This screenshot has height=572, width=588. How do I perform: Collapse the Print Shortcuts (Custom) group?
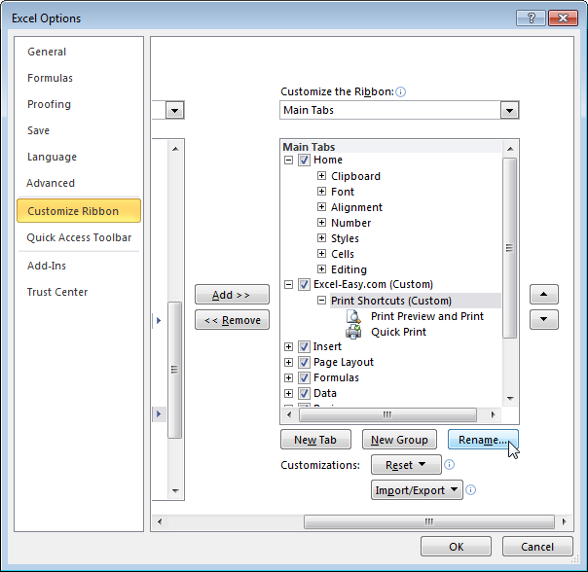point(321,301)
